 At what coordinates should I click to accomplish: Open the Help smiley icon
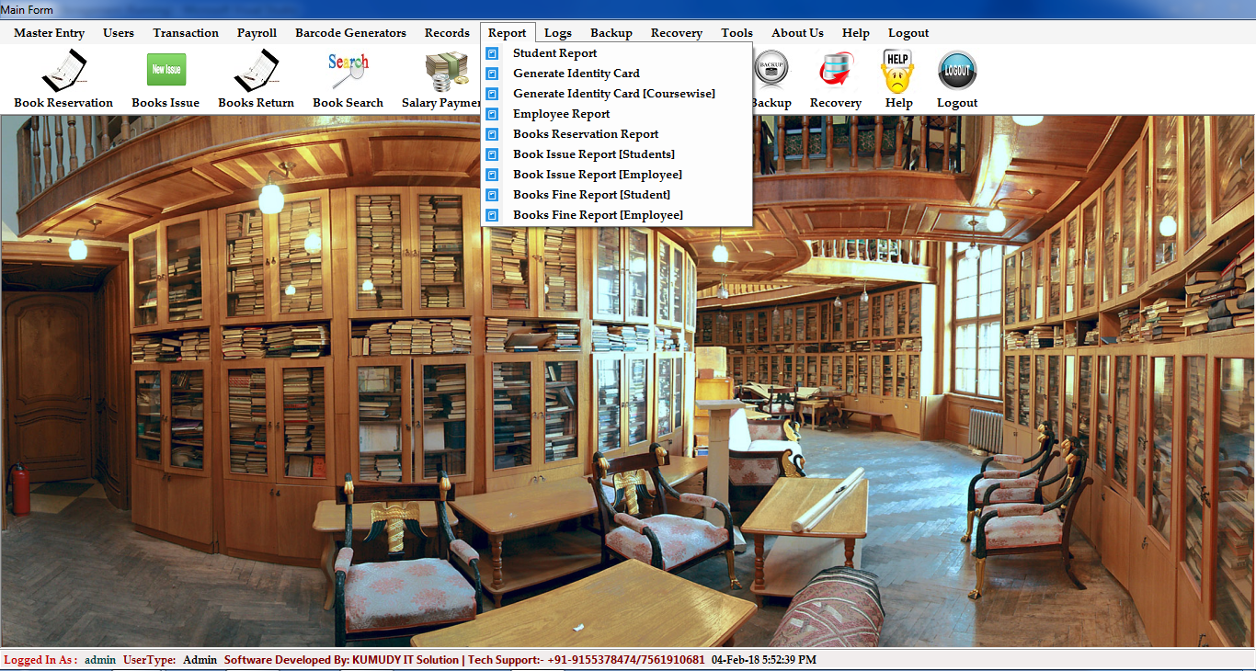click(x=898, y=71)
